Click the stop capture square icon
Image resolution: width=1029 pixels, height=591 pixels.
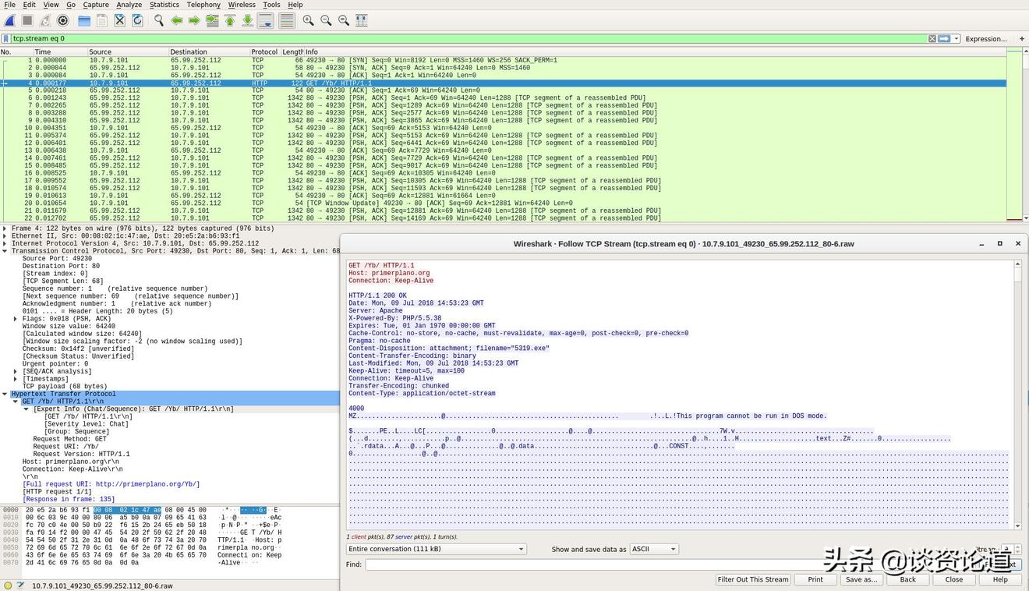[x=27, y=20]
